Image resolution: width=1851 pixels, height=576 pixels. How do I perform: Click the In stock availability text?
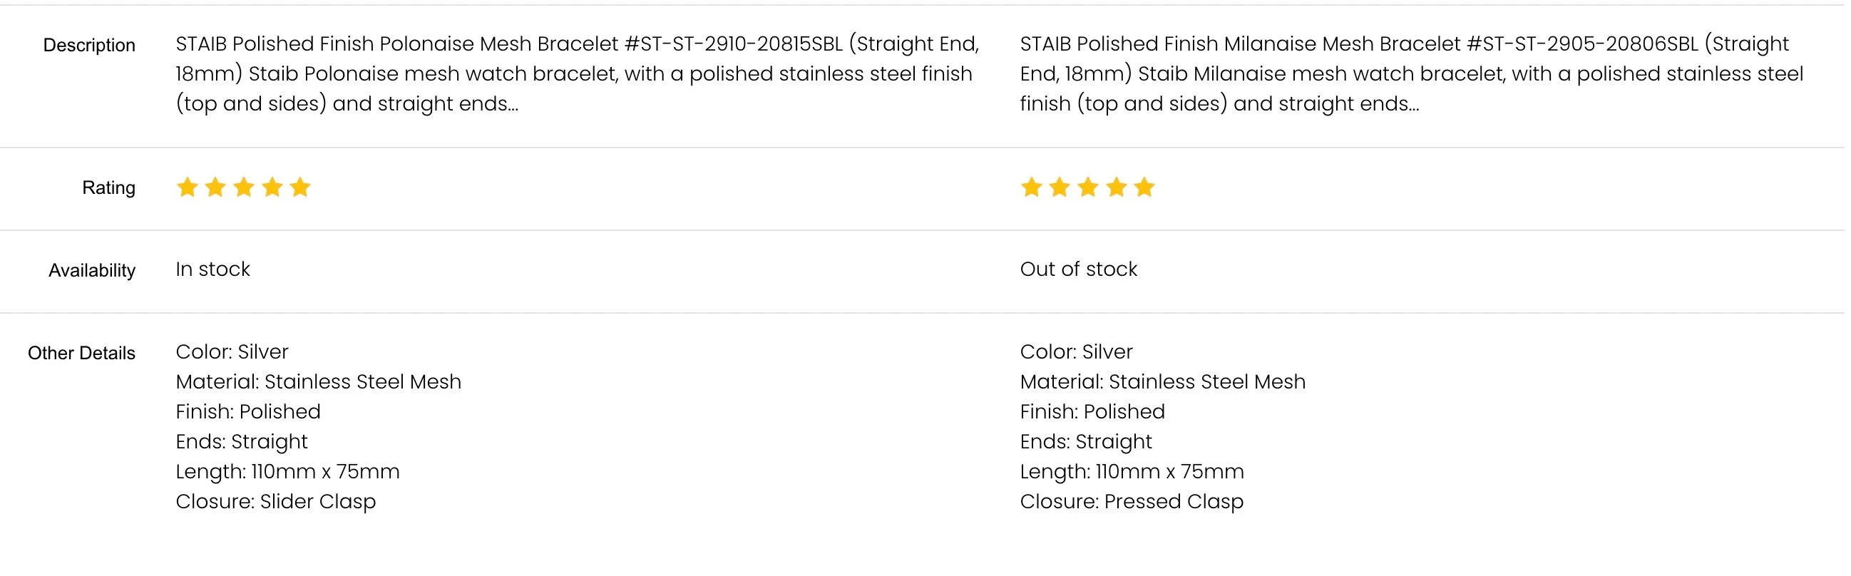[x=212, y=269]
